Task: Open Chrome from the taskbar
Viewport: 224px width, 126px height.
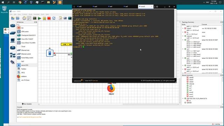Action: click(20, 2)
